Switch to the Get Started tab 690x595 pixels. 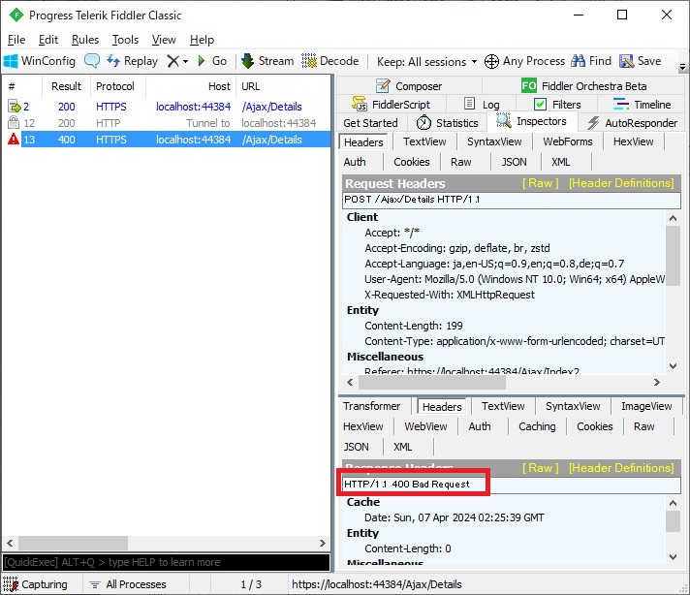click(370, 123)
